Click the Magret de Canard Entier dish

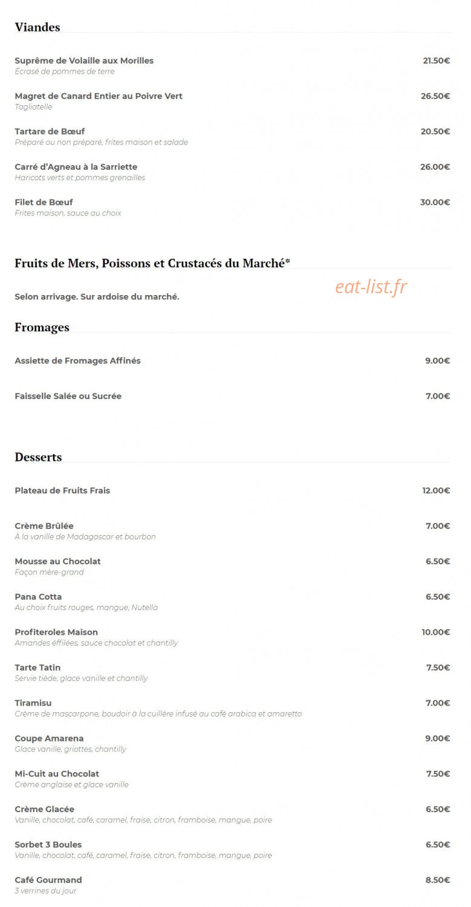tap(99, 96)
